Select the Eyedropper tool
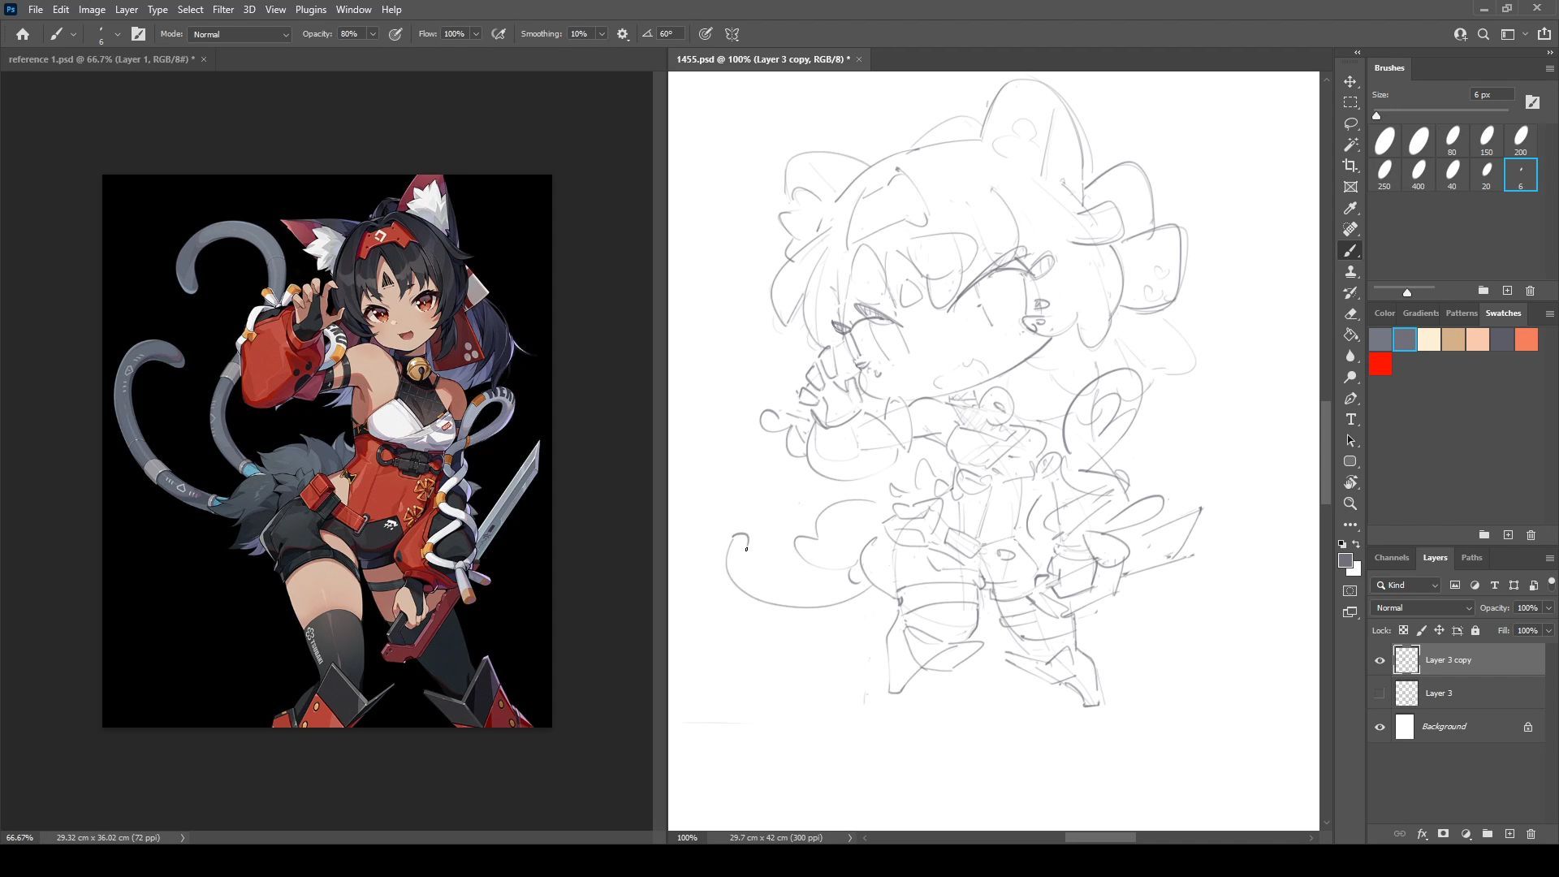The width and height of the screenshot is (1559, 877). click(1350, 208)
